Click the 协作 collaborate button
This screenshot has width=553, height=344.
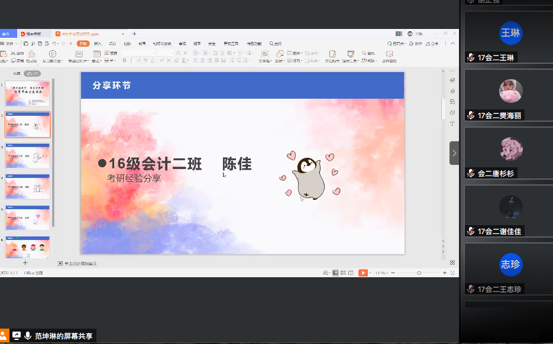point(417,43)
